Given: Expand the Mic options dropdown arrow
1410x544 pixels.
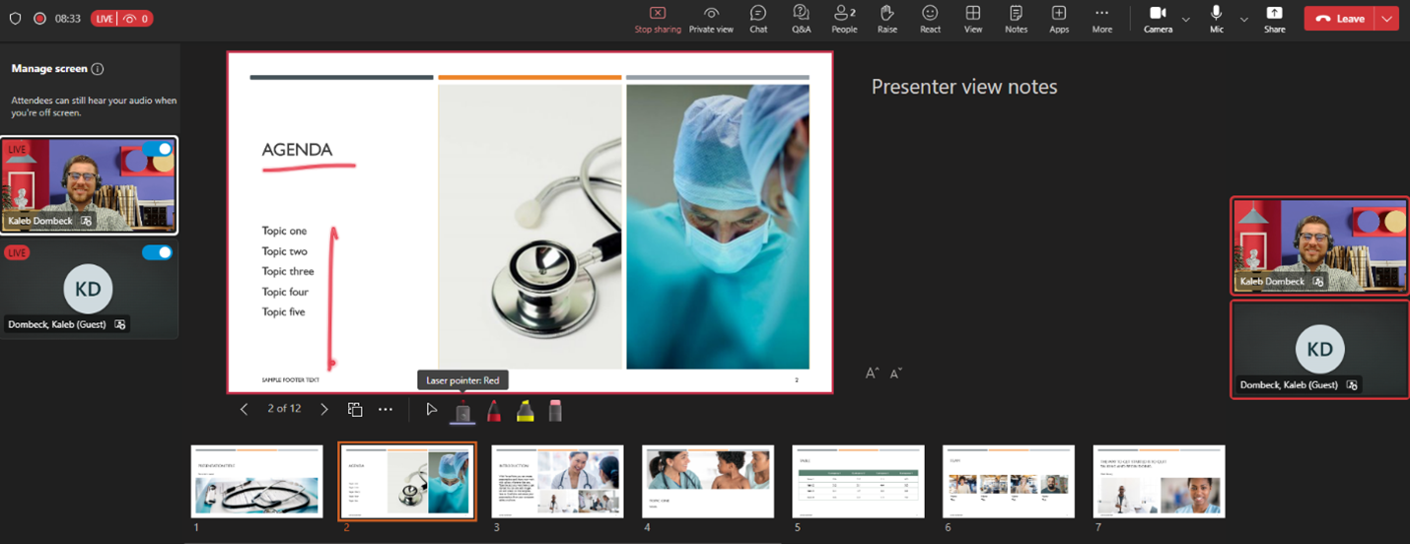Looking at the screenshot, I should pyautogui.click(x=1243, y=19).
